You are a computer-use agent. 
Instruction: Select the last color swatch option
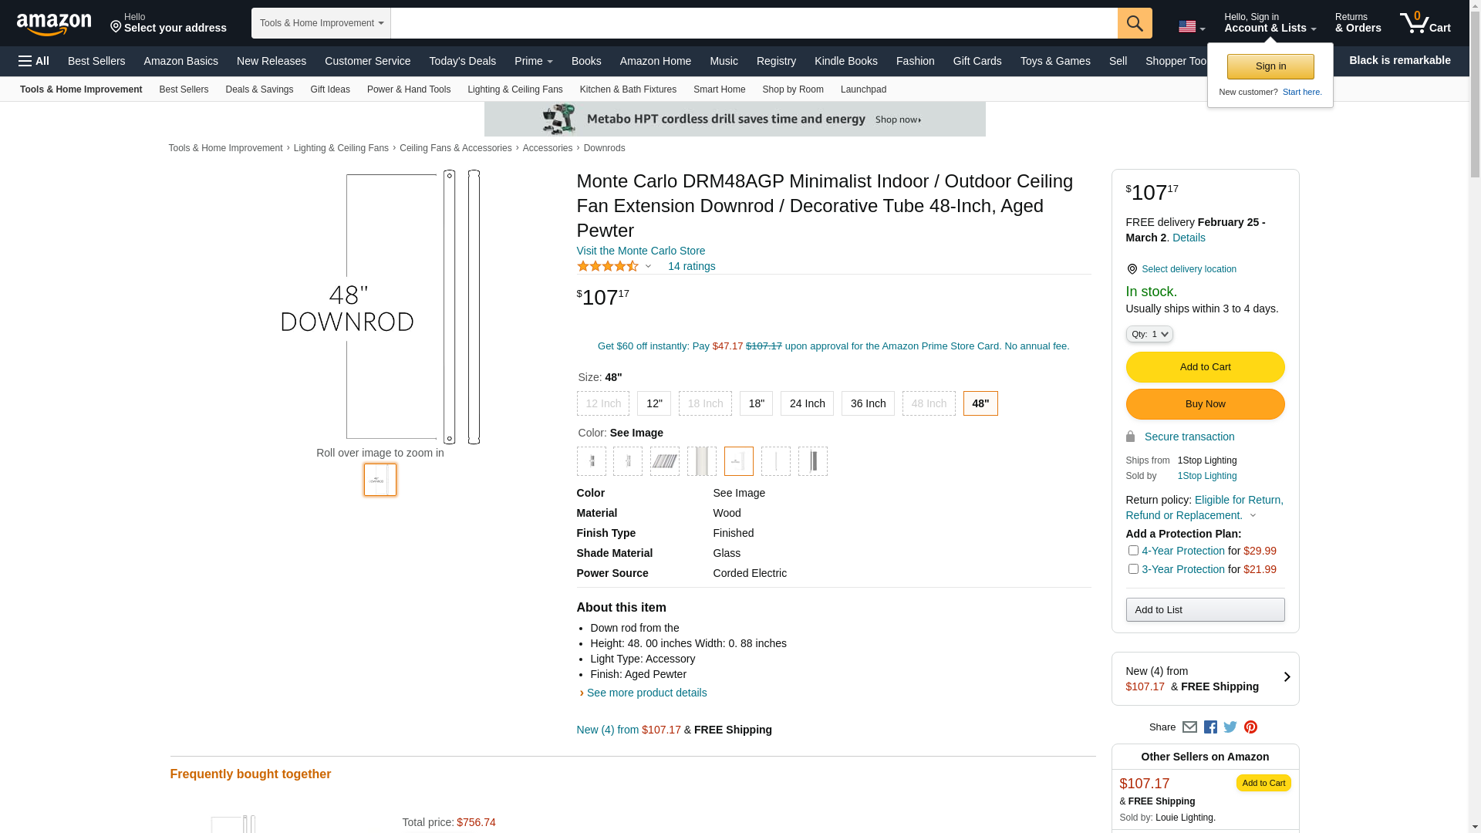tap(812, 461)
